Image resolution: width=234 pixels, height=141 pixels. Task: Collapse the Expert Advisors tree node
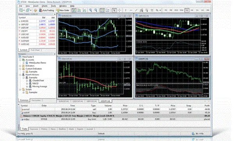click(20, 75)
